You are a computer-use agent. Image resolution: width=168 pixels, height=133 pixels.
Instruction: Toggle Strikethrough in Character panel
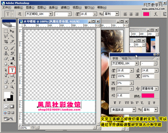(154, 103)
